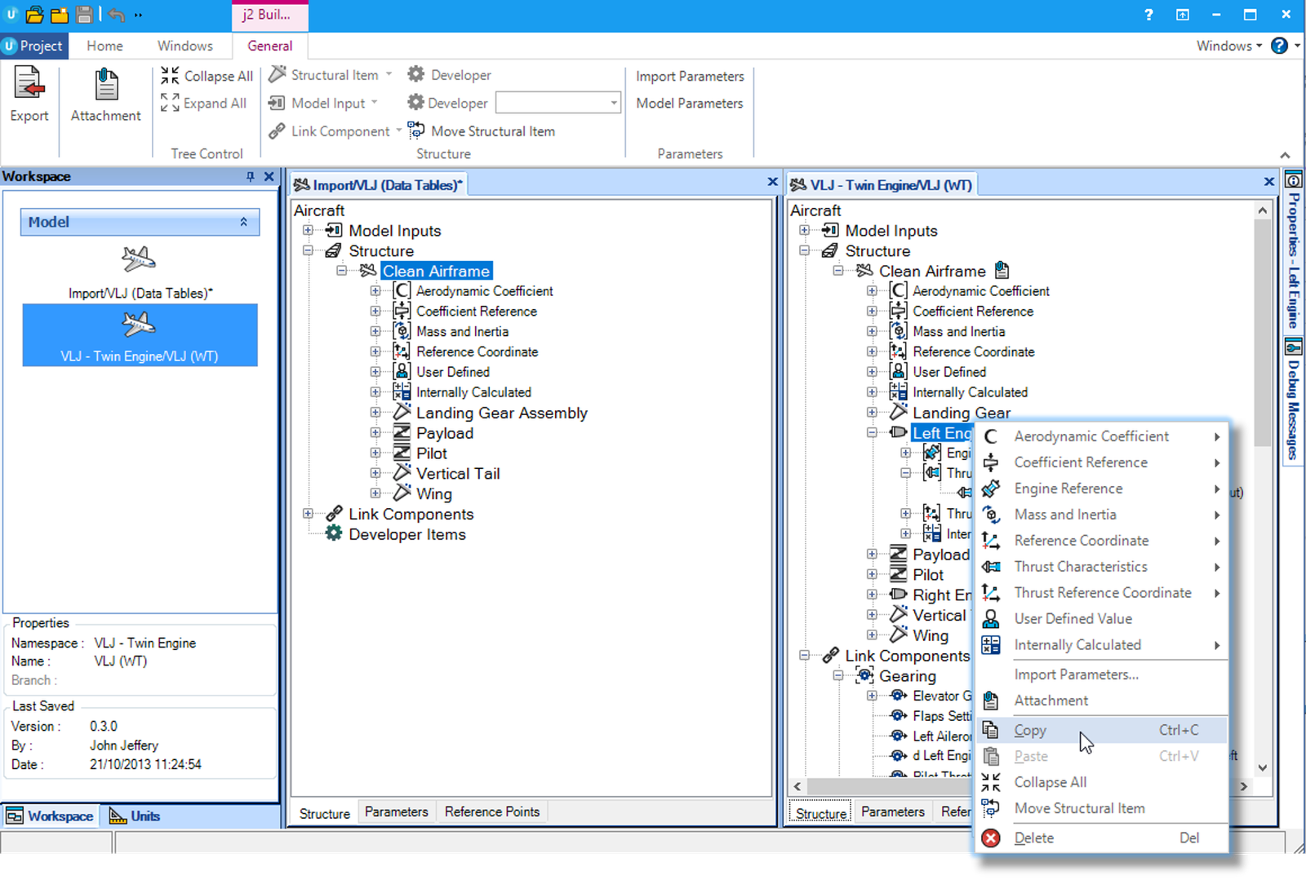Select the VLJ - Twin Engine model thumbnail
The image size is (1306, 880).
click(140, 335)
